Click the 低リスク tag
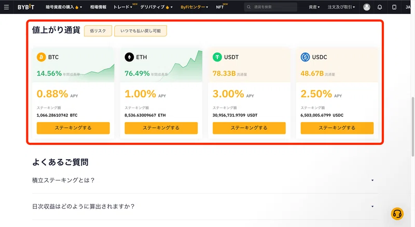 click(98, 31)
